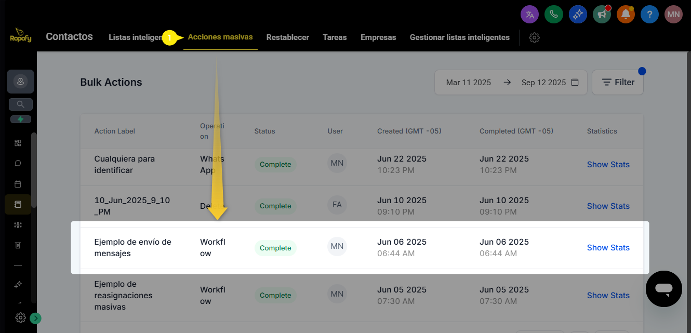Open the orange notifications bell

point(626,15)
